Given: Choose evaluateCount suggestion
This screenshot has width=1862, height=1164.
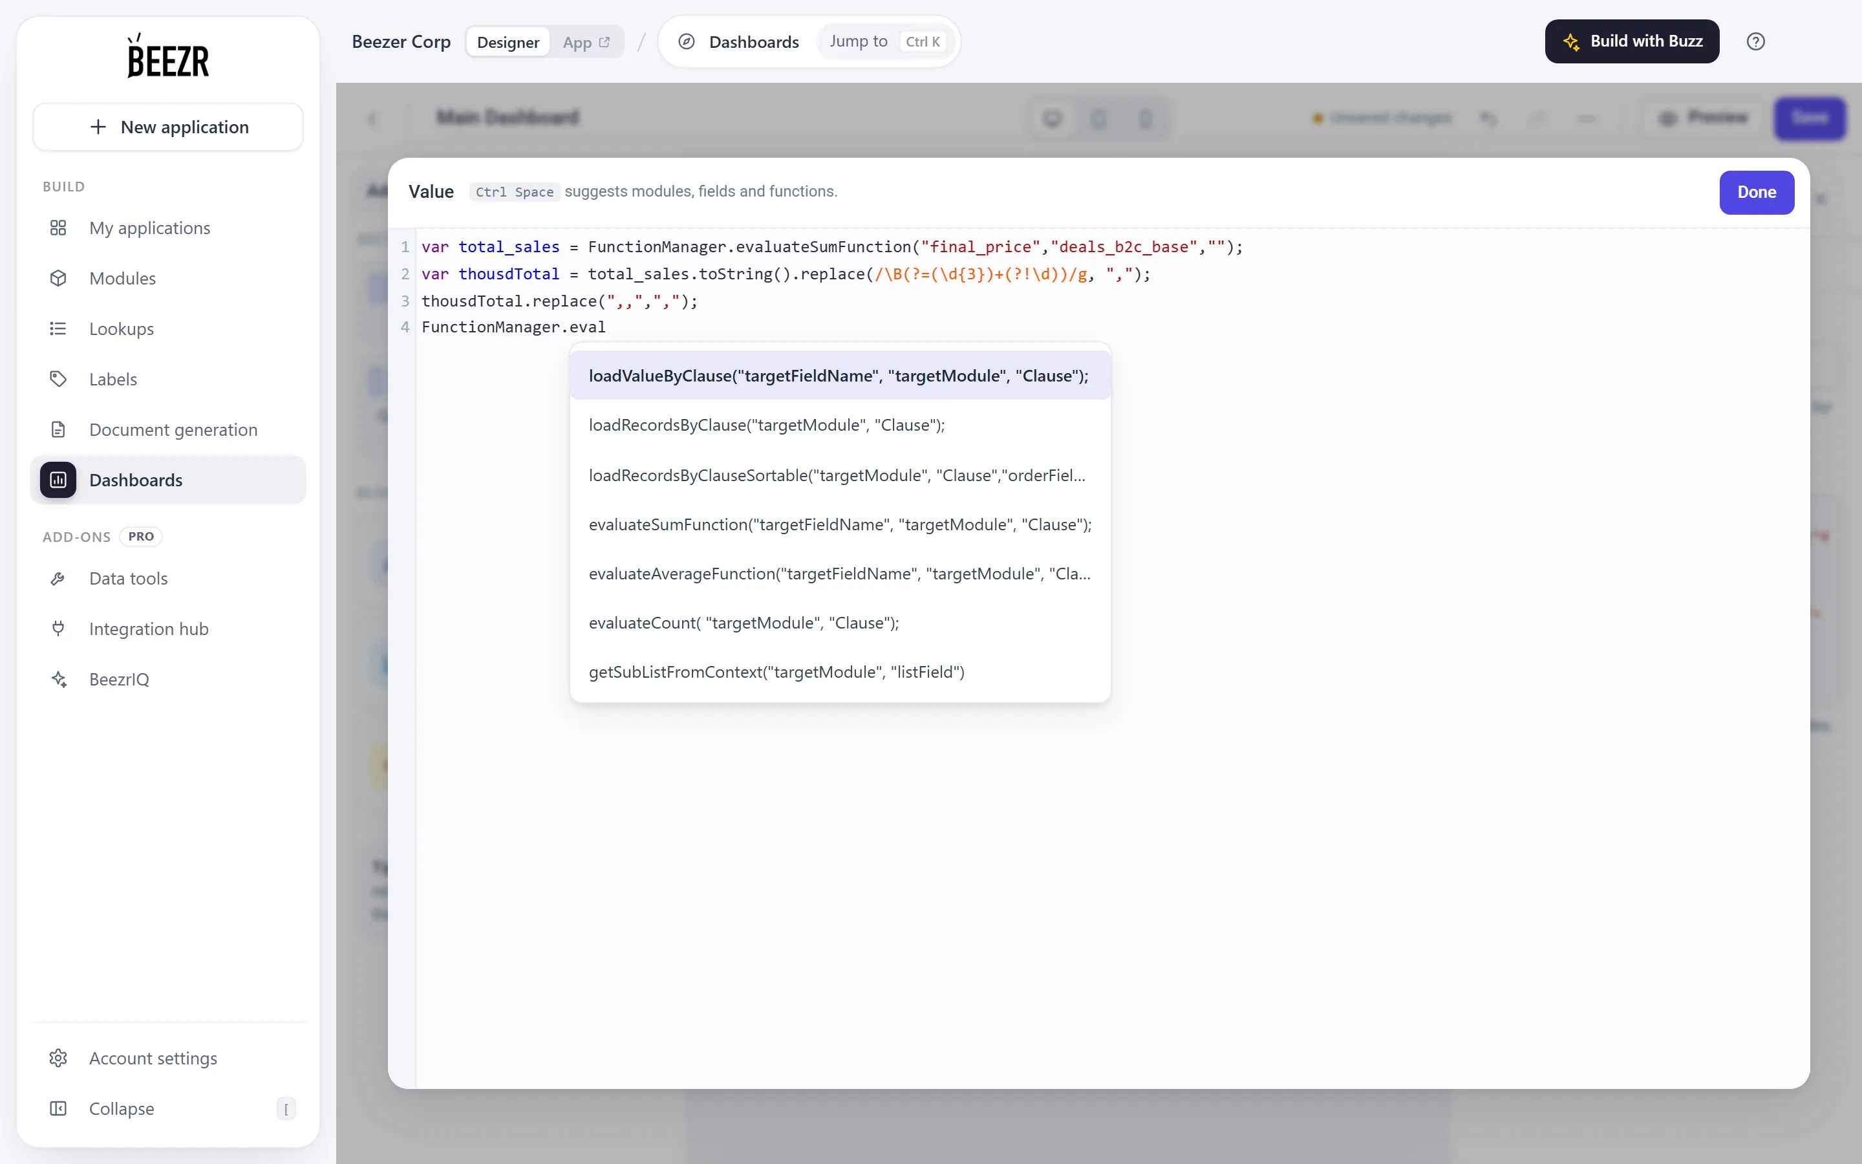Looking at the screenshot, I should click(x=839, y=623).
